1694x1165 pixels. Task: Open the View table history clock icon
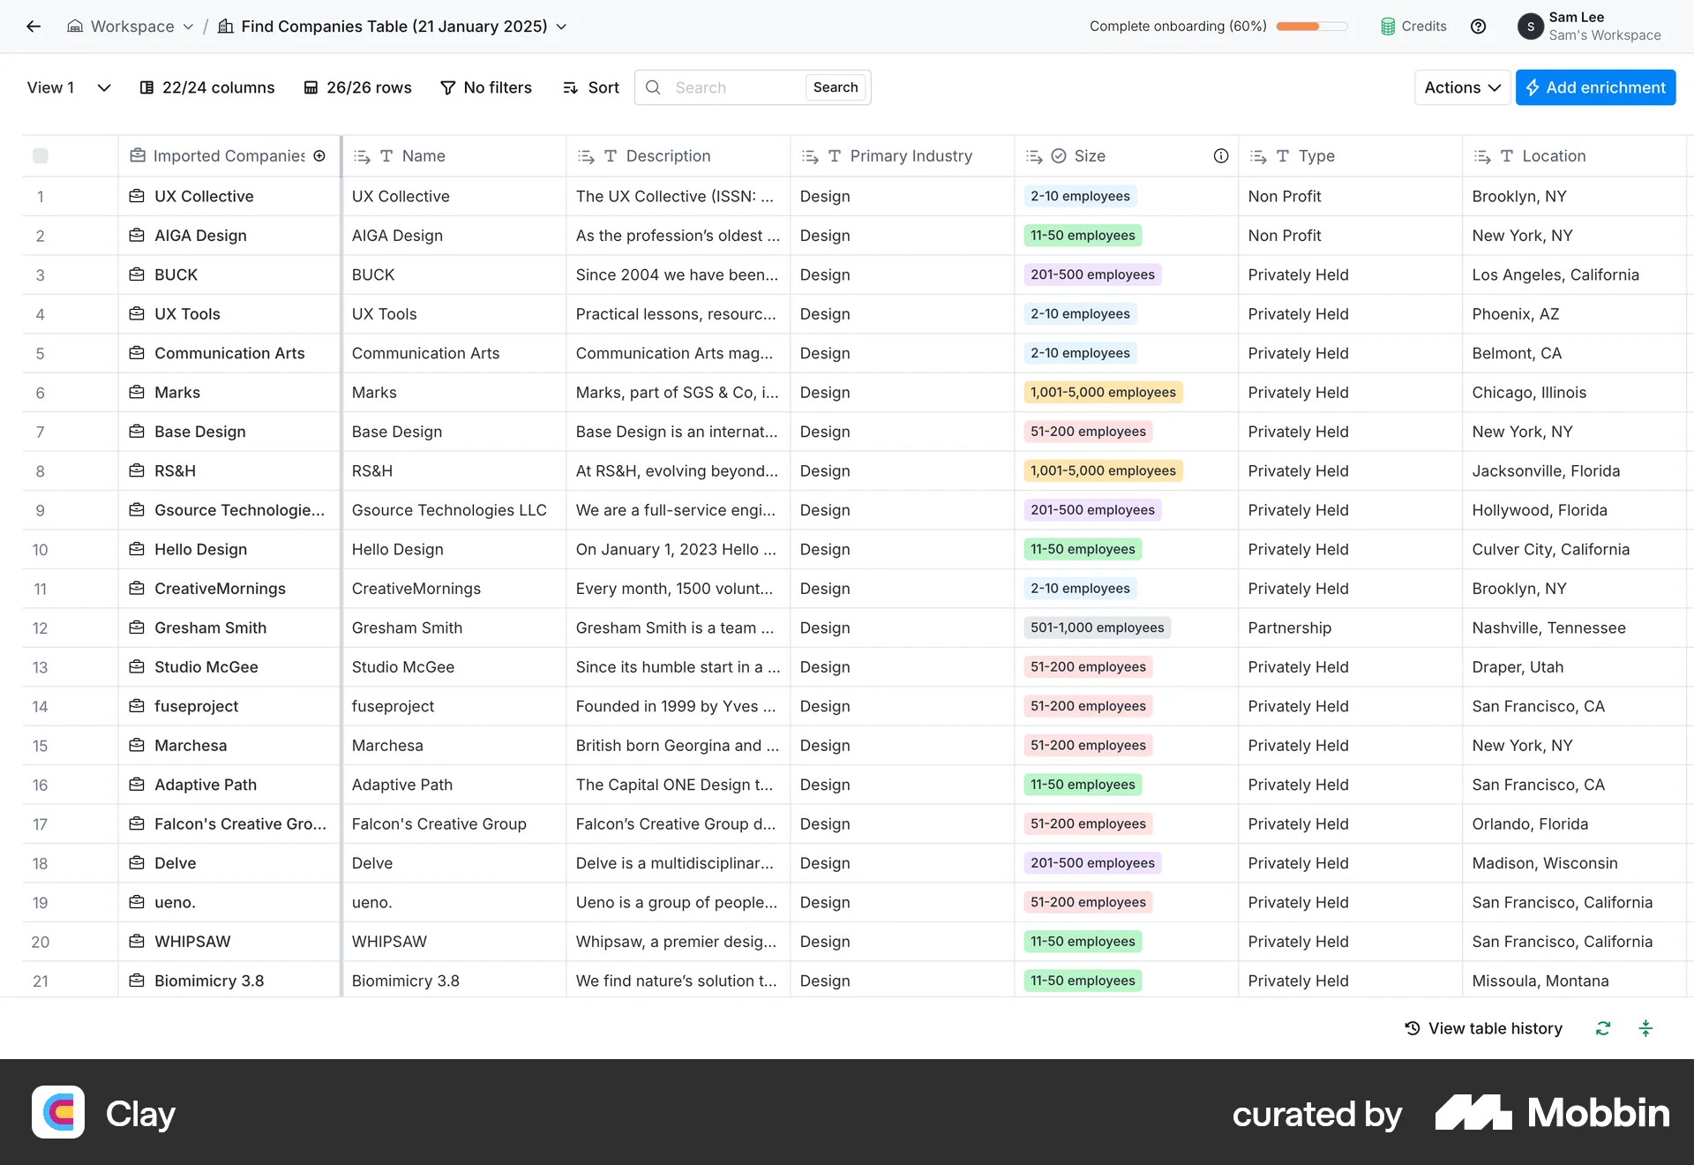click(x=1412, y=1028)
